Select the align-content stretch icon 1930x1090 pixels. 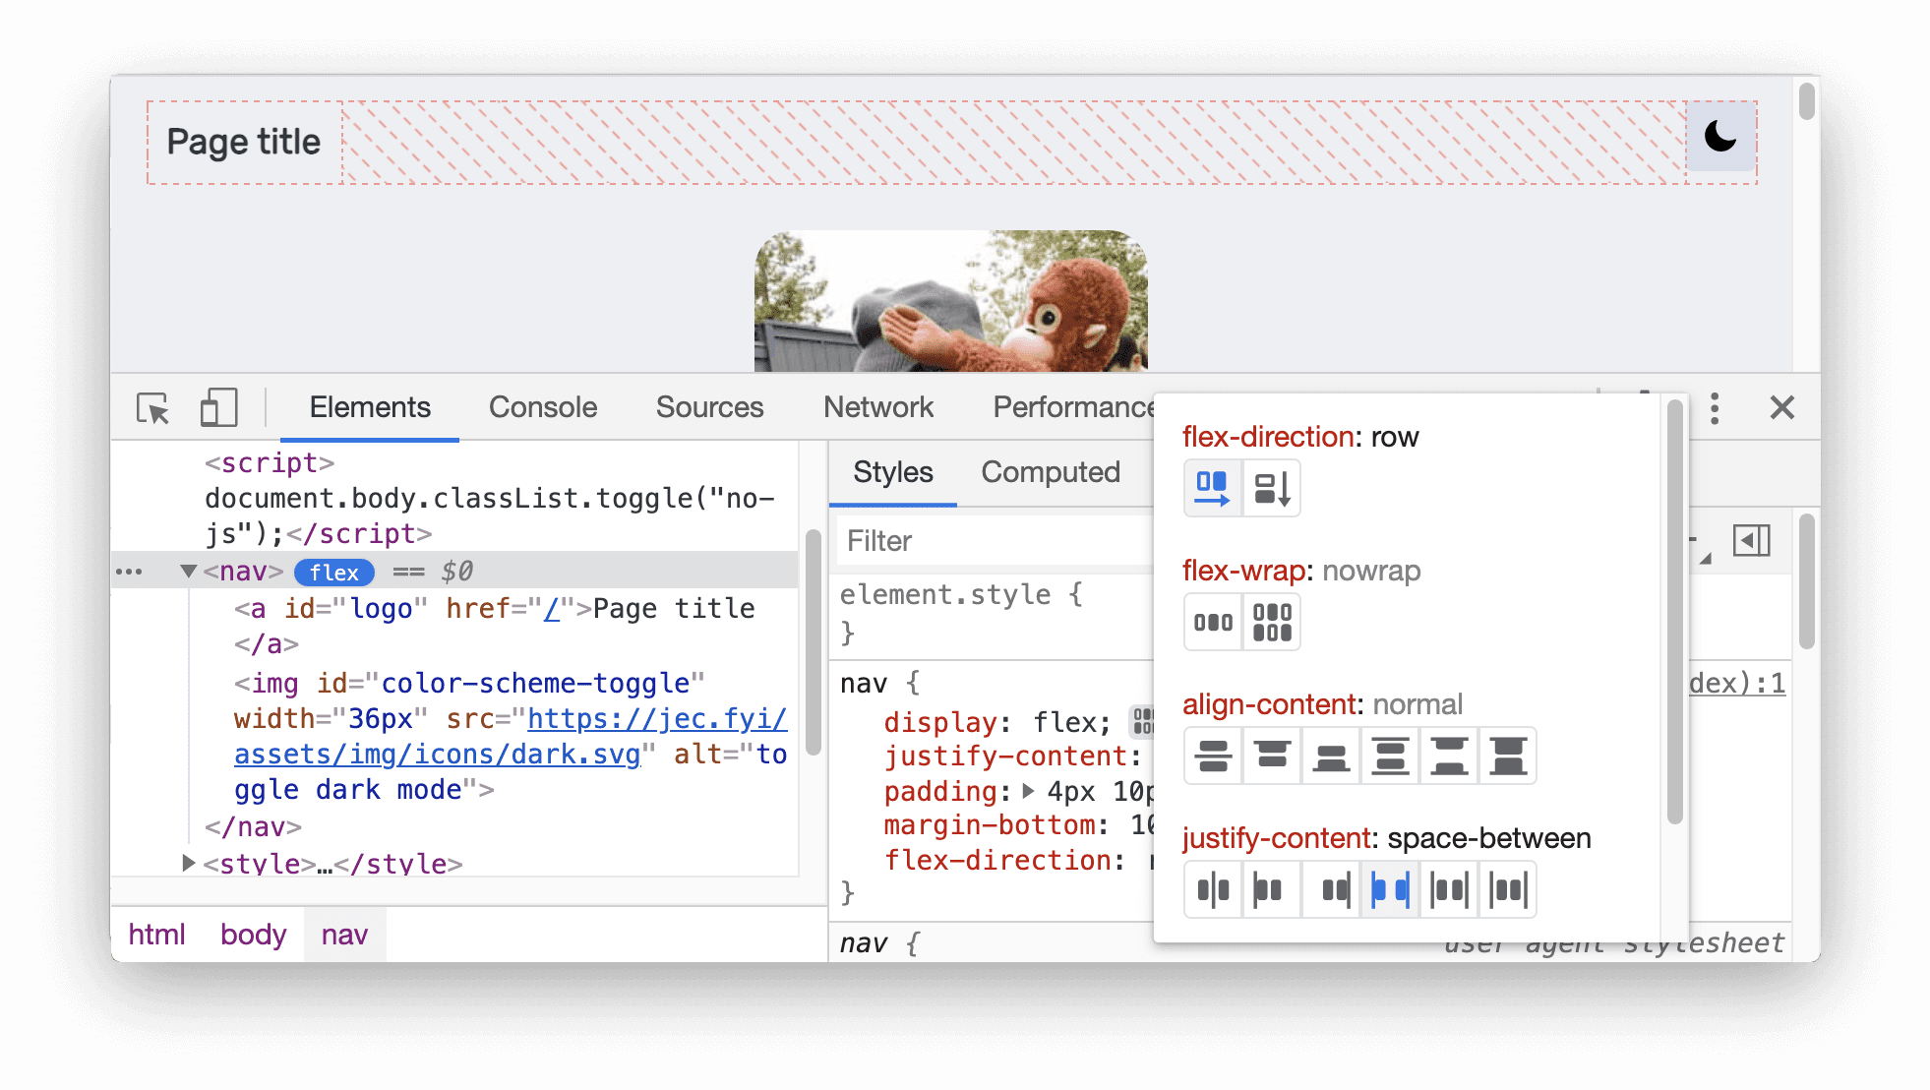tap(1507, 755)
